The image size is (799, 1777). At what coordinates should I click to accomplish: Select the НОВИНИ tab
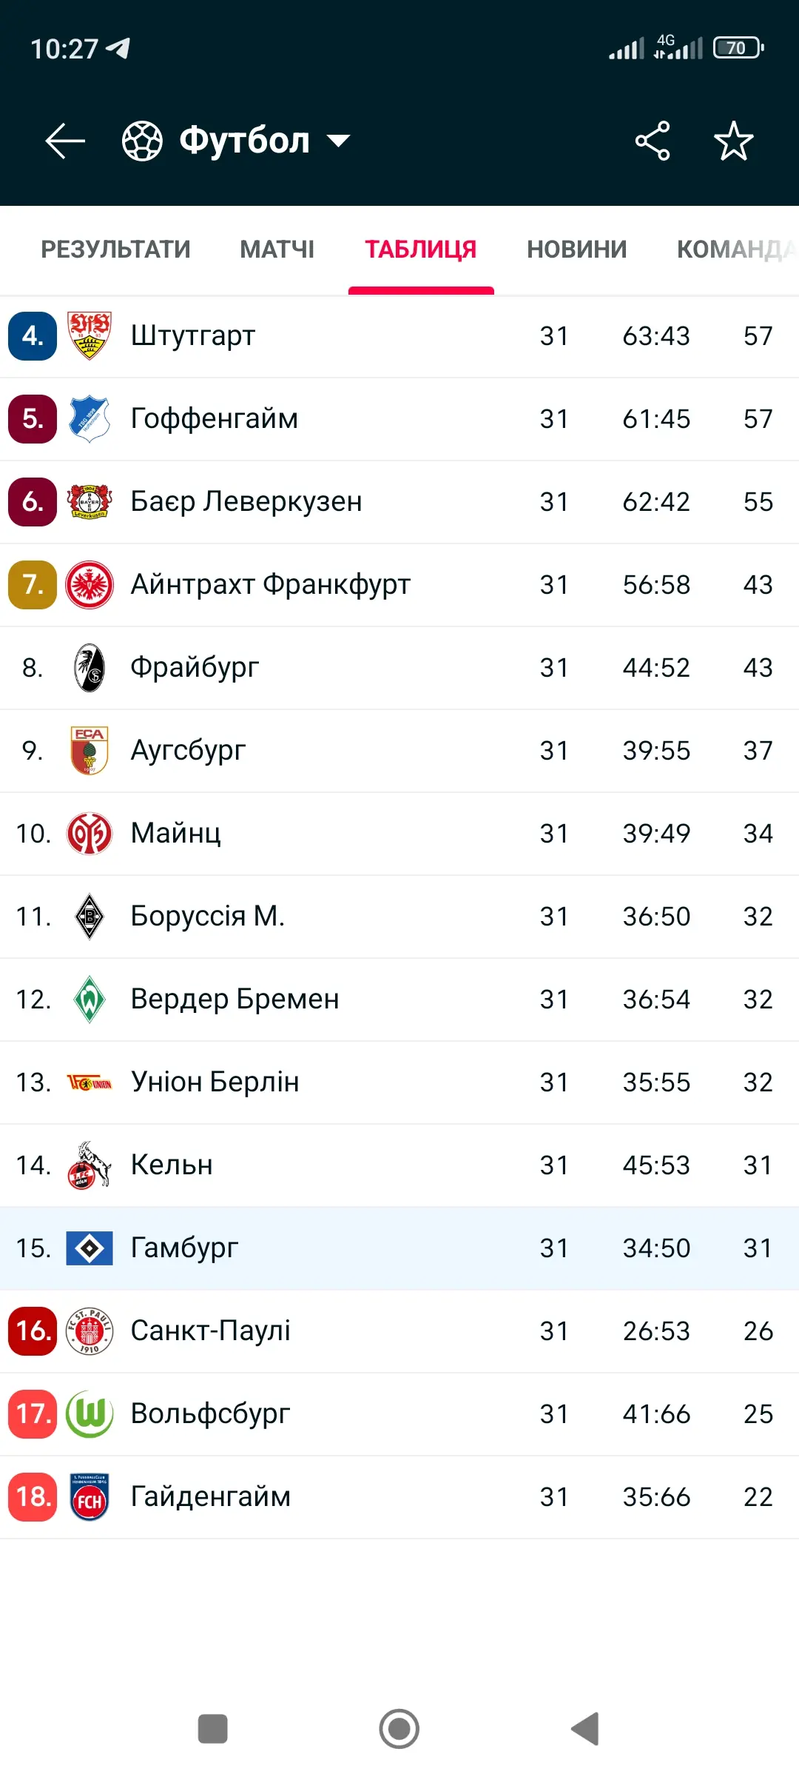pos(576,250)
